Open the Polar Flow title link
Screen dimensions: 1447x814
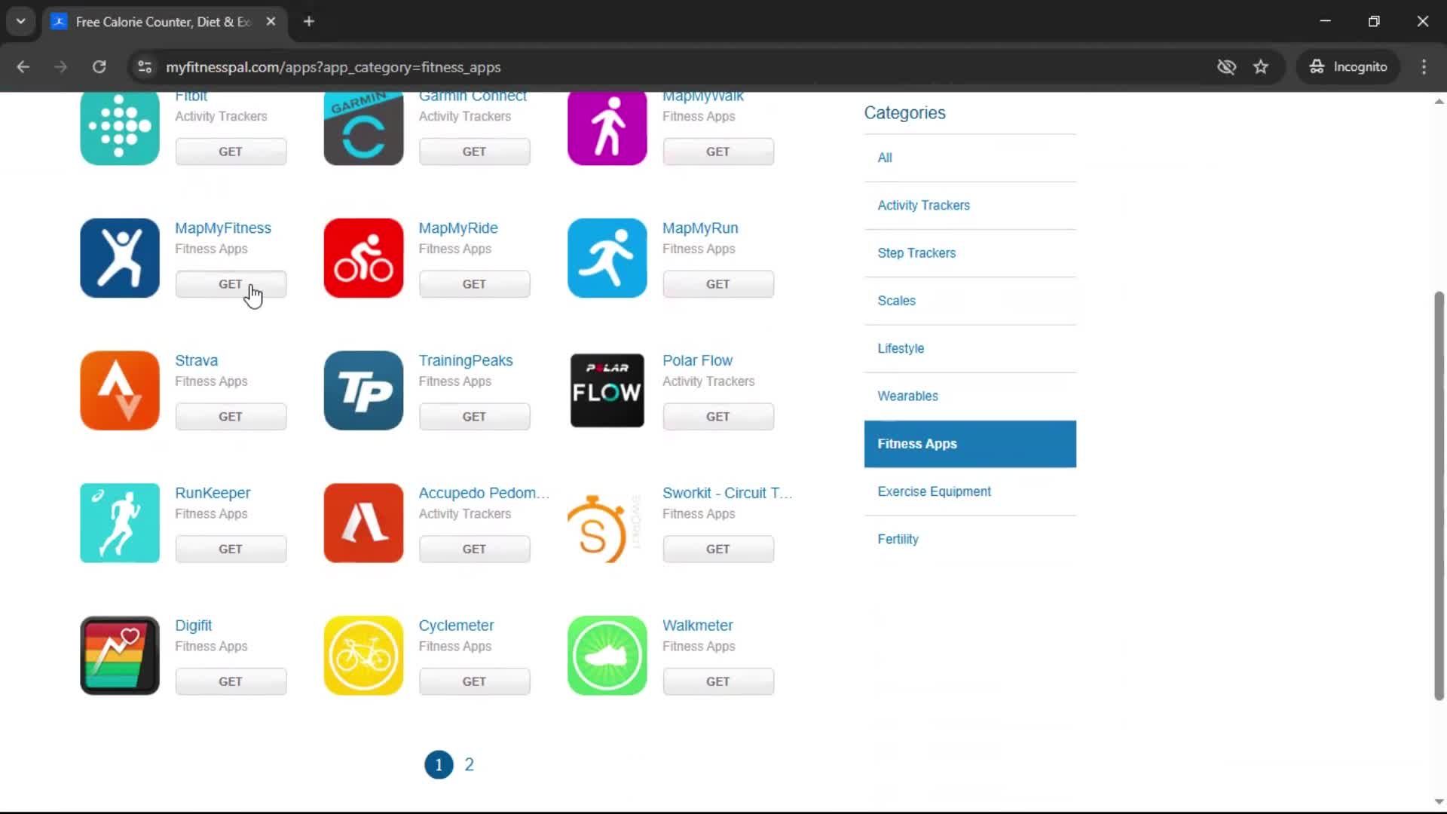pyautogui.click(x=698, y=361)
